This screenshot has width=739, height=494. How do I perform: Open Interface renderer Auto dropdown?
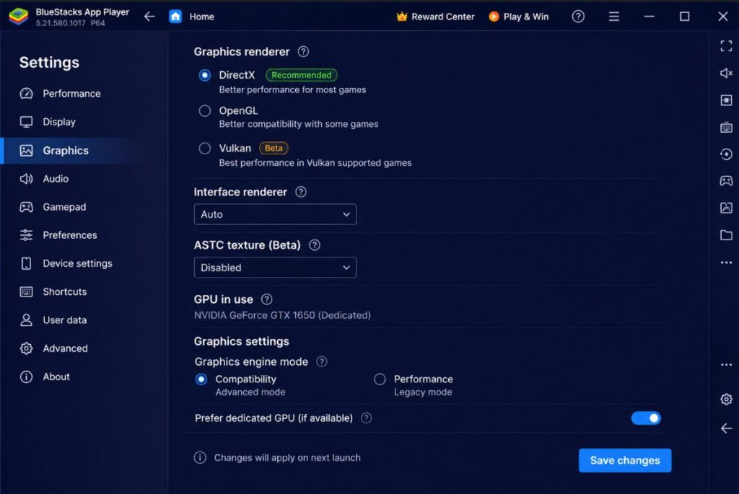pos(275,214)
